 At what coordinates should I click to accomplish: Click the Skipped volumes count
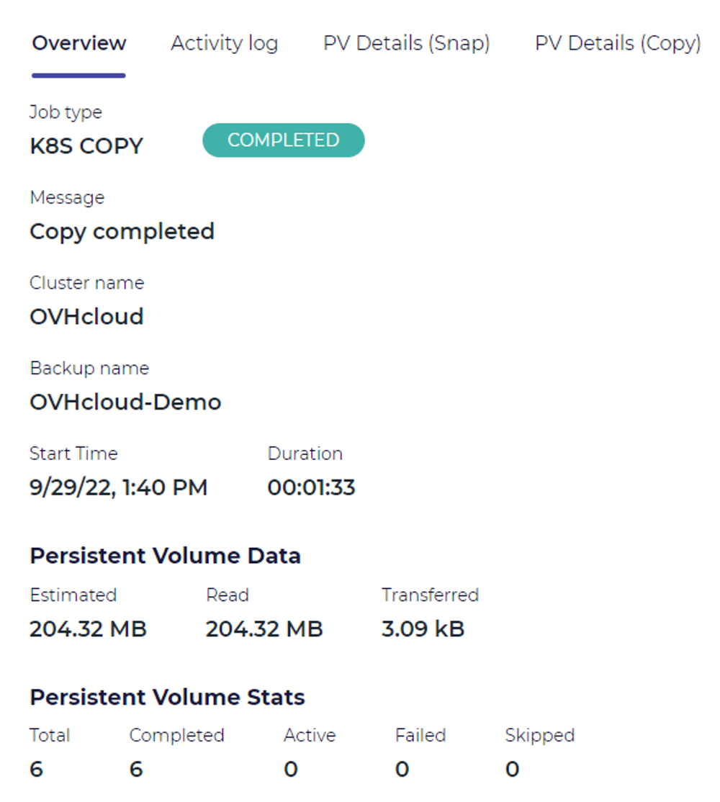(512, 770)
